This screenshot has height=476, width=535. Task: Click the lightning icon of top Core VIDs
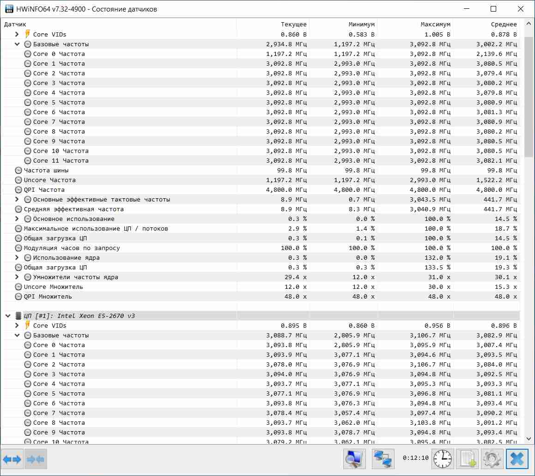28,34
